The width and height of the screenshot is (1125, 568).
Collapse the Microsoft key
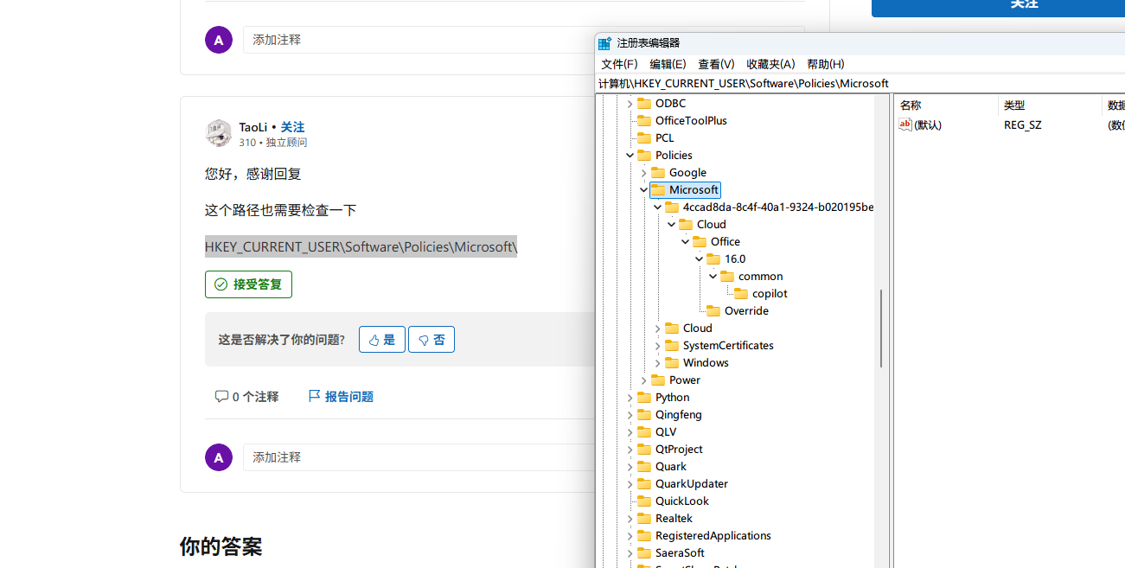(643, 190)
